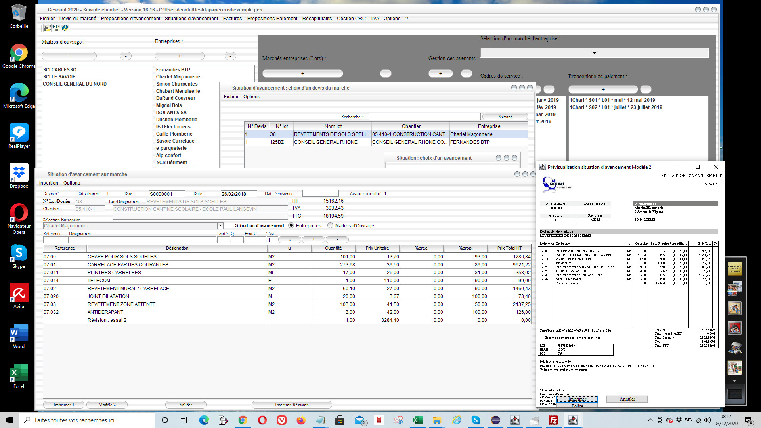Open the Gestion CRC menu
The width and height of the screenshot is (761, 428).
click(351, 19)
